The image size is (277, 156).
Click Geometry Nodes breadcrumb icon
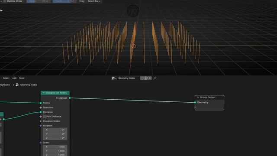(17, 85)
